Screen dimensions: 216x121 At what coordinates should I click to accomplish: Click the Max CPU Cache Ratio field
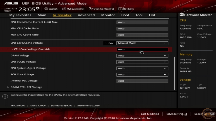(142, 35)
